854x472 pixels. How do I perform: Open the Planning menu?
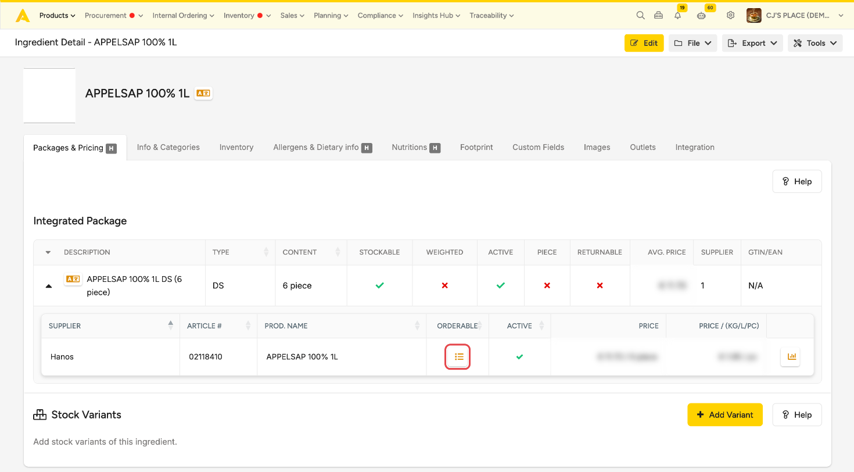[x=331, y=16]
